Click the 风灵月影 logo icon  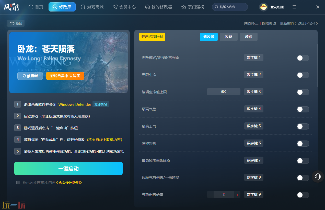pos(12,7)
